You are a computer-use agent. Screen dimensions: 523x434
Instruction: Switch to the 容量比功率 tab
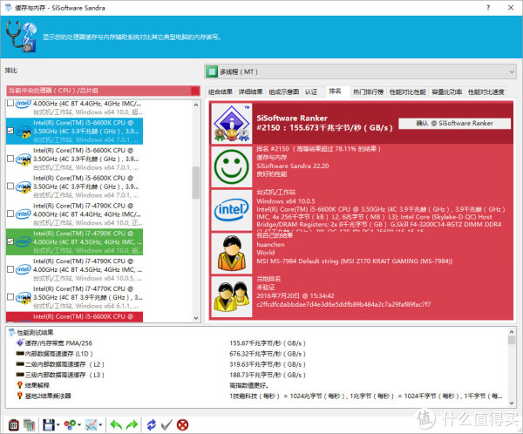[x=447, y=92]
